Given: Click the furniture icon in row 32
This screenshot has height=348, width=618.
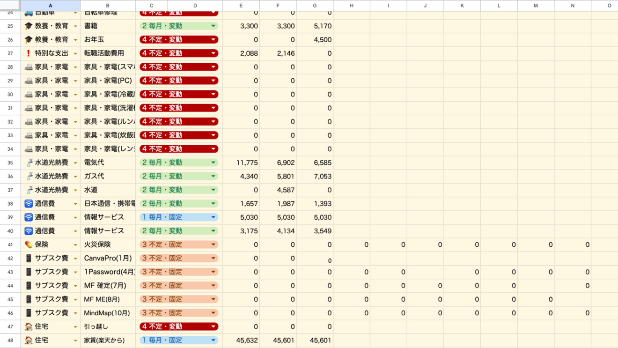Looking at the screenshot, I should [29, 122].
